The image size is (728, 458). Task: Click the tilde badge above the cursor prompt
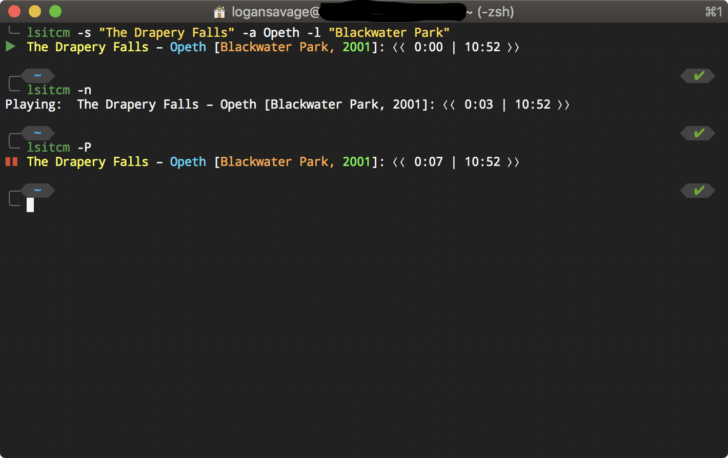click(x=37, y=191)
